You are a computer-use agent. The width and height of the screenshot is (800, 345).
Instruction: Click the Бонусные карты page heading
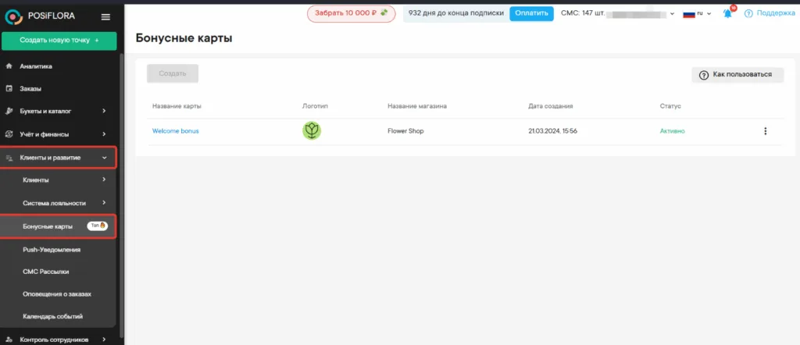click(184, 37)
